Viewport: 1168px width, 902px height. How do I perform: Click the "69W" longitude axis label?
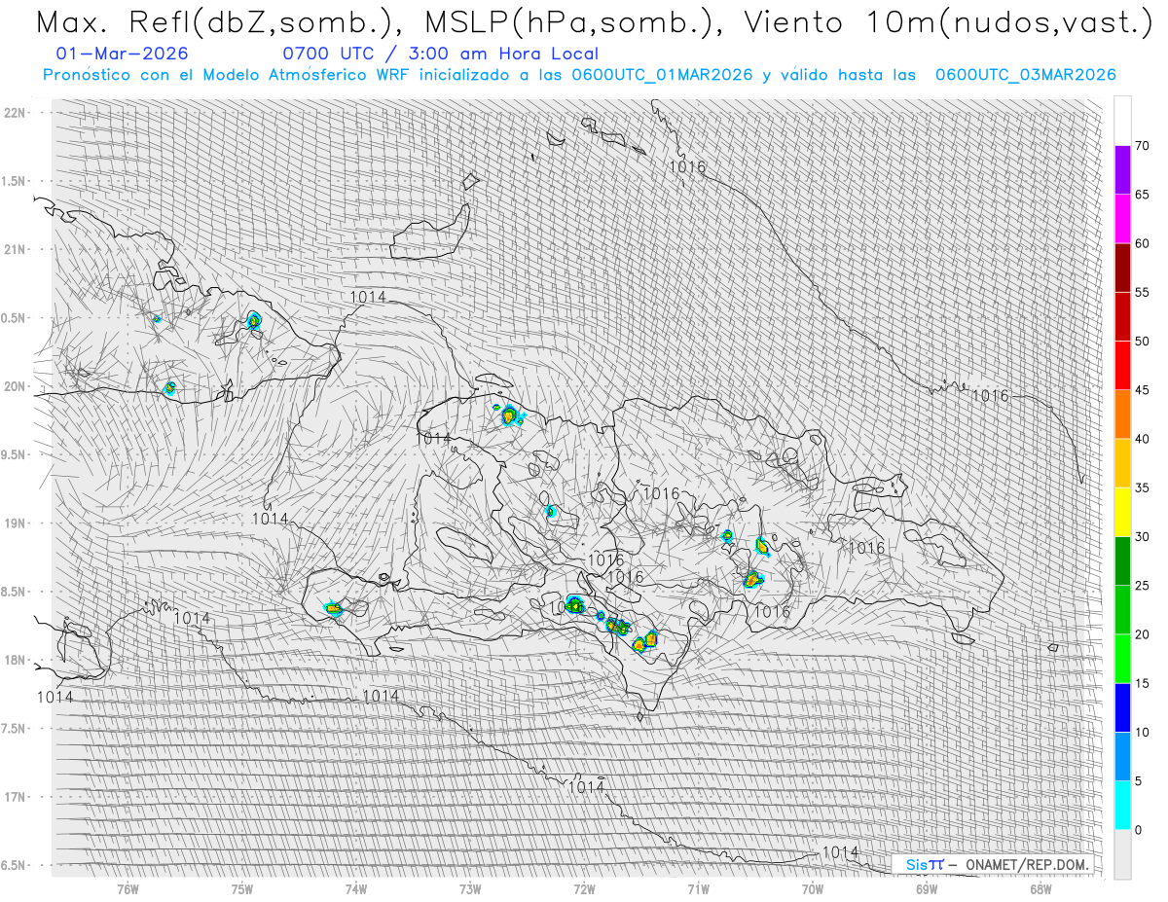[927, 888]
